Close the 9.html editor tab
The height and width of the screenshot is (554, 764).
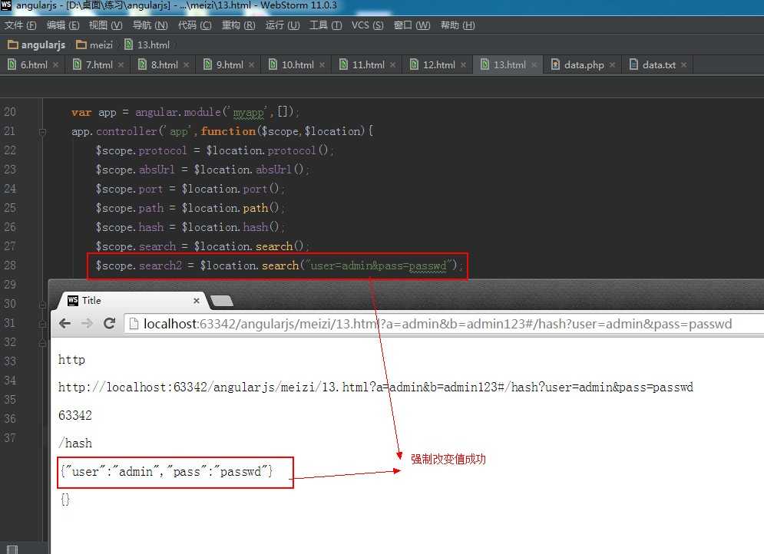pyautogui.click(x=251, y=64)
